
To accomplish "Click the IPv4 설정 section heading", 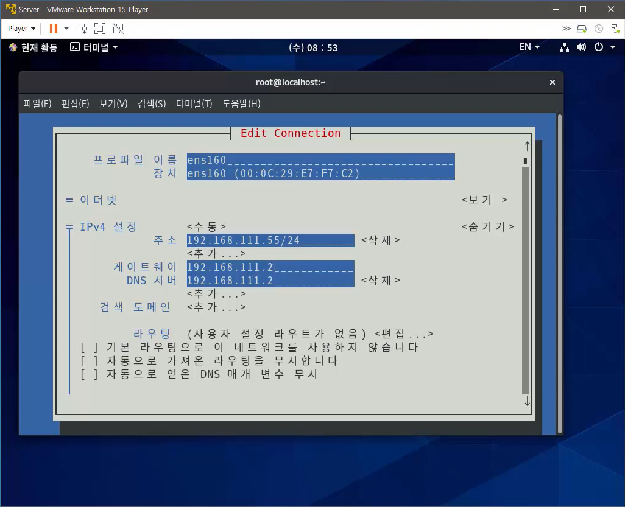I will (108, 226).
